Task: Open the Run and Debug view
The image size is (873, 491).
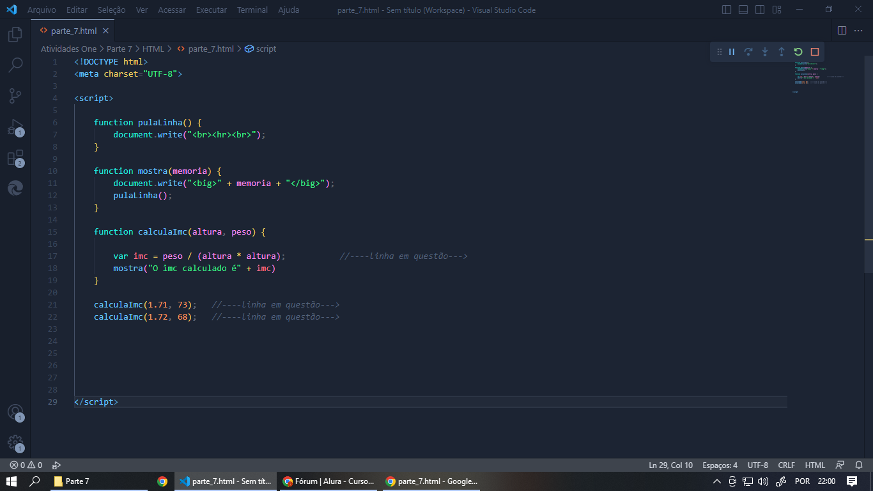Action: (x=15, y=127)
